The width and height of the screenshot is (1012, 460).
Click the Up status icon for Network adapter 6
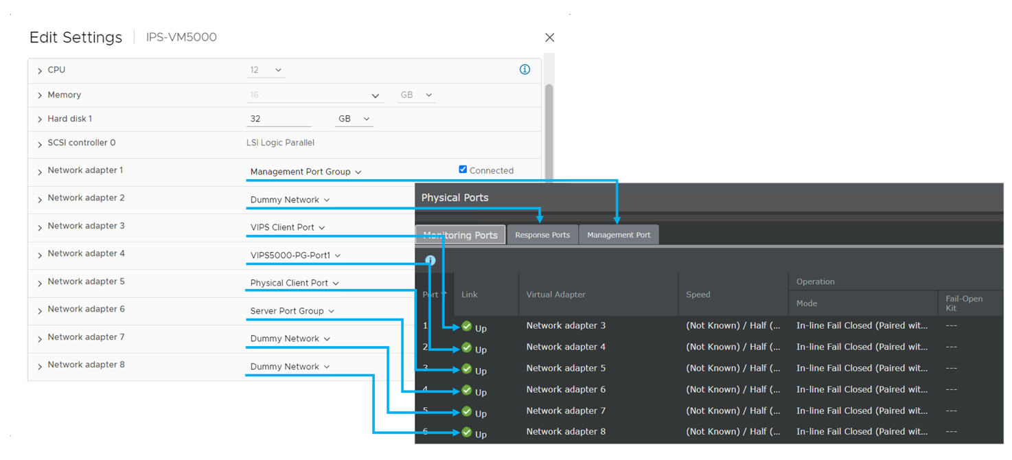tap(467, 390)
